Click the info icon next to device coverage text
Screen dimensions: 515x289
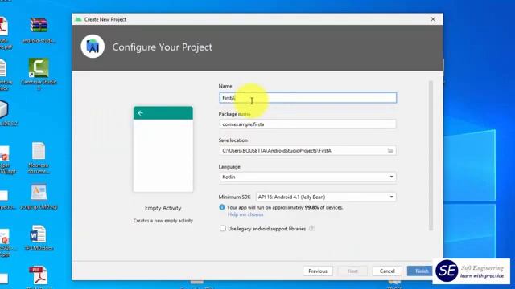[222, 207]
